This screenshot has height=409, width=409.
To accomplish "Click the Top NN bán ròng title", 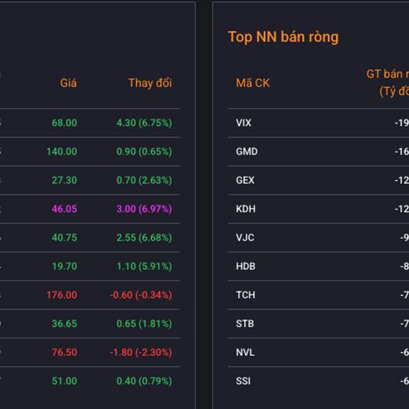I will (x=283, y=37).
